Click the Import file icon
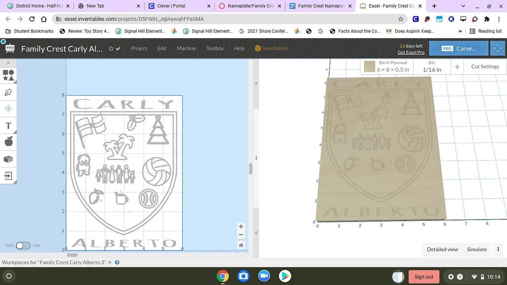This screenshot has height=285, width=507. tap(8, 176)
